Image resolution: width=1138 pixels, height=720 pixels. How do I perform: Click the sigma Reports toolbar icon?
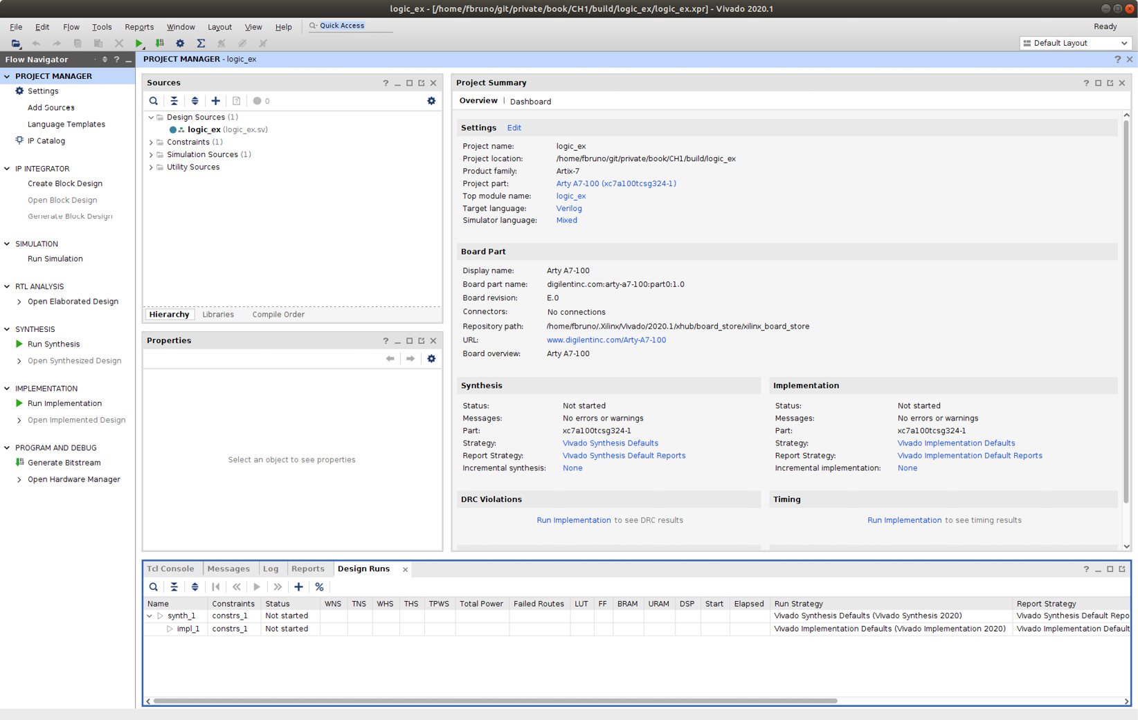201,43
